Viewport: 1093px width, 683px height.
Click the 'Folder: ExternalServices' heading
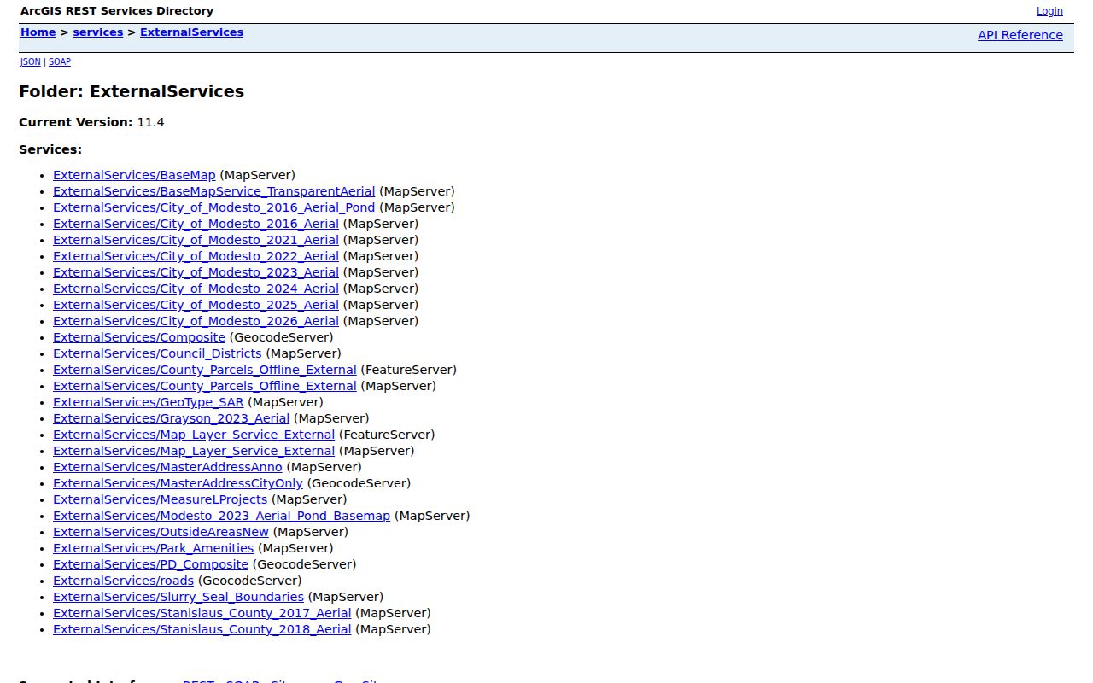pos(132,91)
